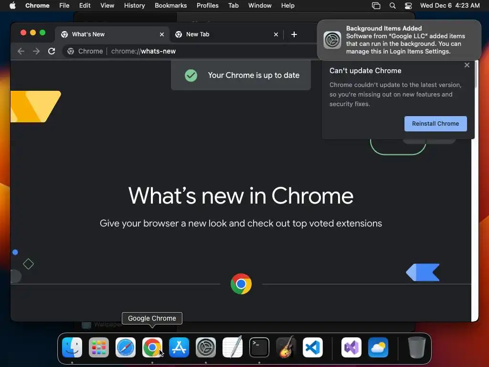Viewport: 489px width, 367px height.
Task: Click the Chrome back arrow
Action: click(21, 51)
